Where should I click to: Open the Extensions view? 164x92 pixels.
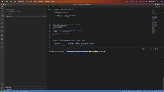pos(2,23)
